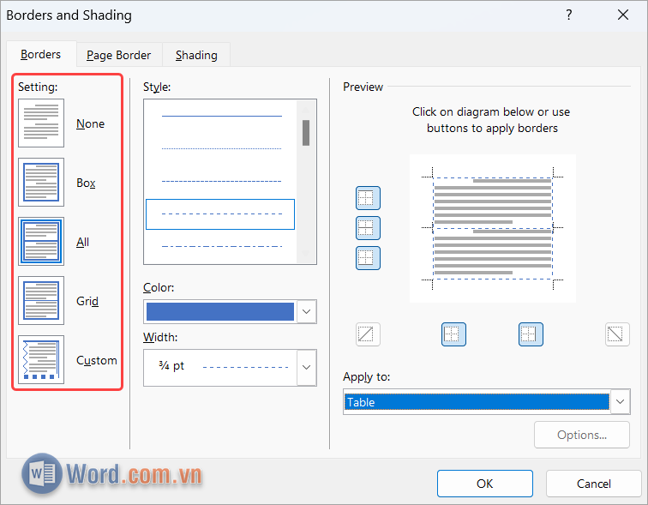Click the diagonal down border button
The height and width of the screenshot is (505, 648).
coord(617,334)
